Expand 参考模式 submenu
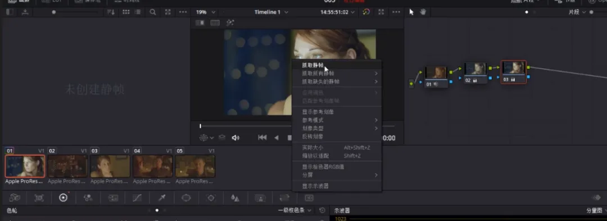The height and width of the screenshot is (221, 607). coord(337,120)
